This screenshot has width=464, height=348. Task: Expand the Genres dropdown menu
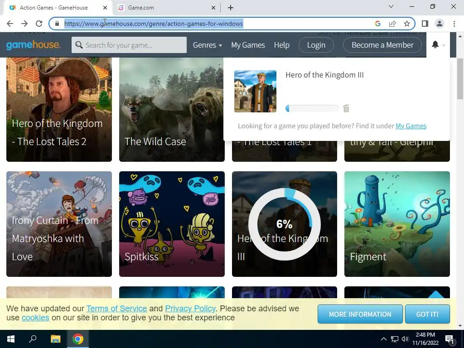coord(207,45)
